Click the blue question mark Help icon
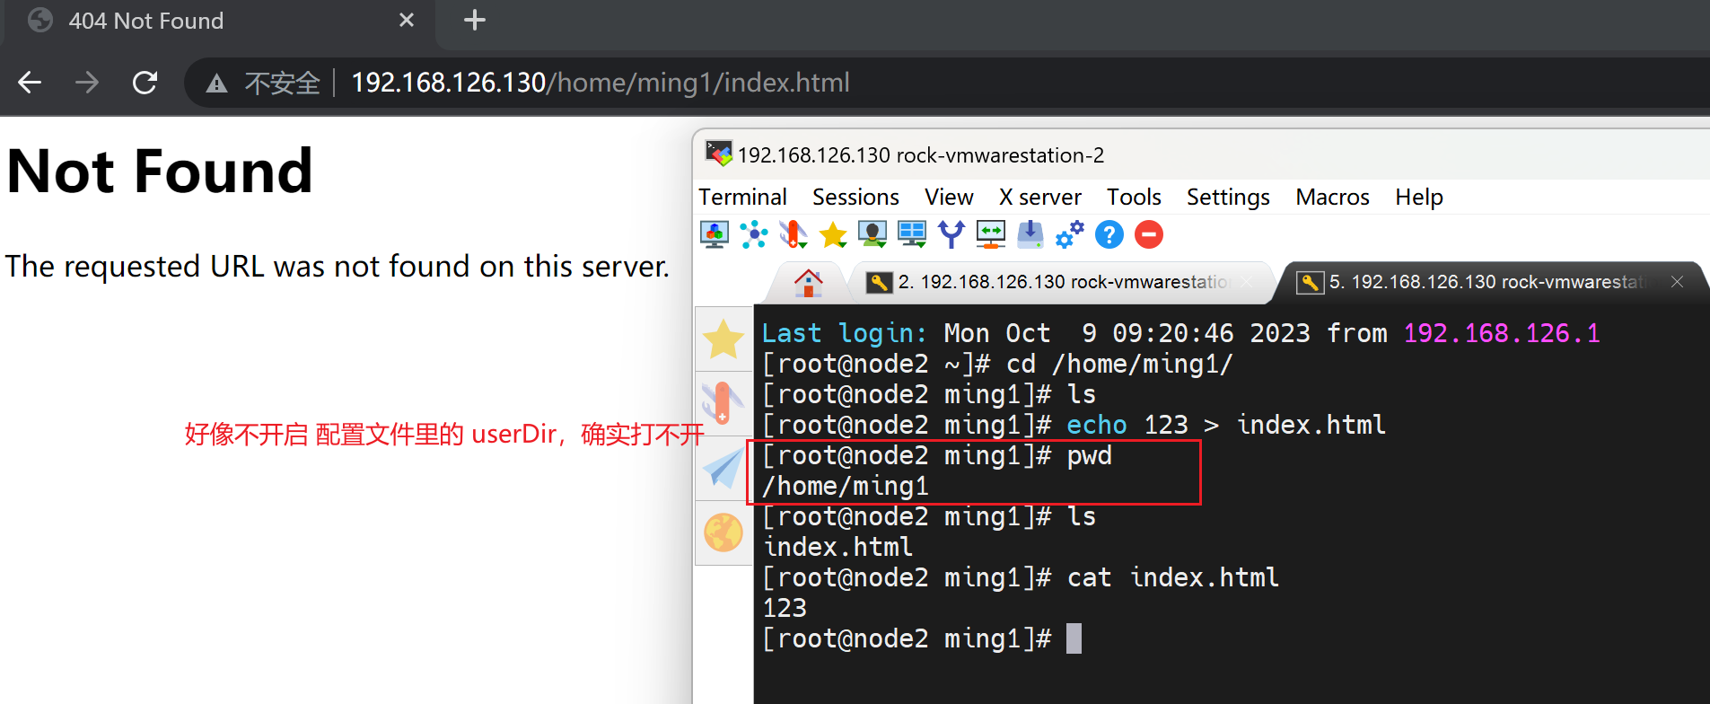 (1109, 234)
